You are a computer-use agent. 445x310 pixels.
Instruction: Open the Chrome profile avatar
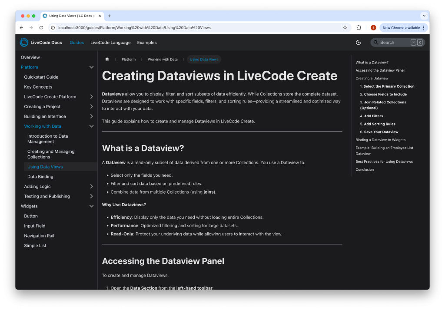[373, 28]
